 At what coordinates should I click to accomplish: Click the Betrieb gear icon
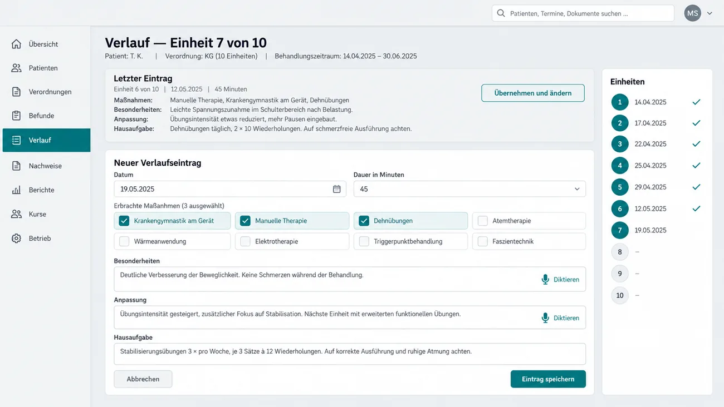pos(17,238)
